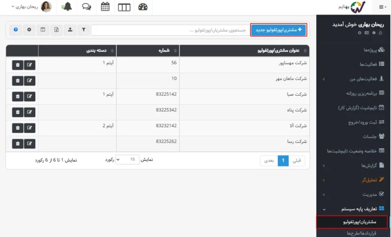Click the column visibility icon in toolbar
391x237 pixels.
[x=43, y=30]
